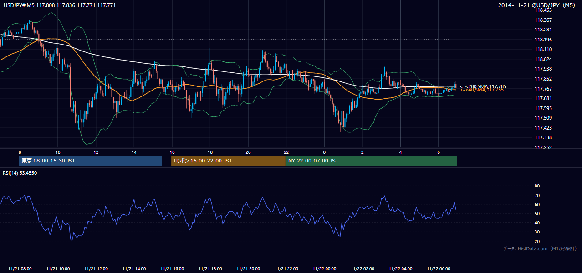Click the 118.367 price axis label
Screen dimensions: 582x273
pyautogui.click(x=543, y=20)
